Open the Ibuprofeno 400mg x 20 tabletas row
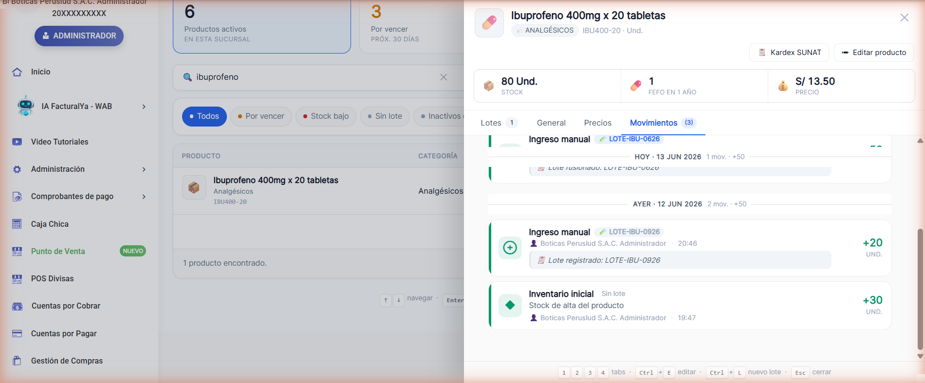Viewport: 925px width, 383px height. click(318, 191)
